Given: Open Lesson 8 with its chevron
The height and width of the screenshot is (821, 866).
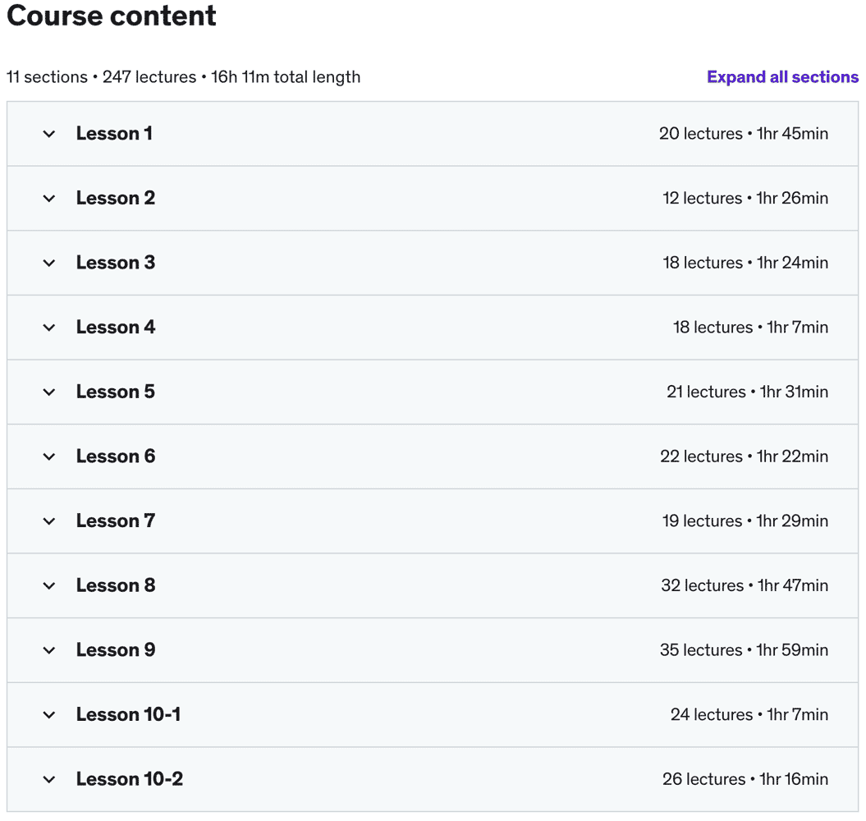Looking at the screenshot, I should 49,585.
